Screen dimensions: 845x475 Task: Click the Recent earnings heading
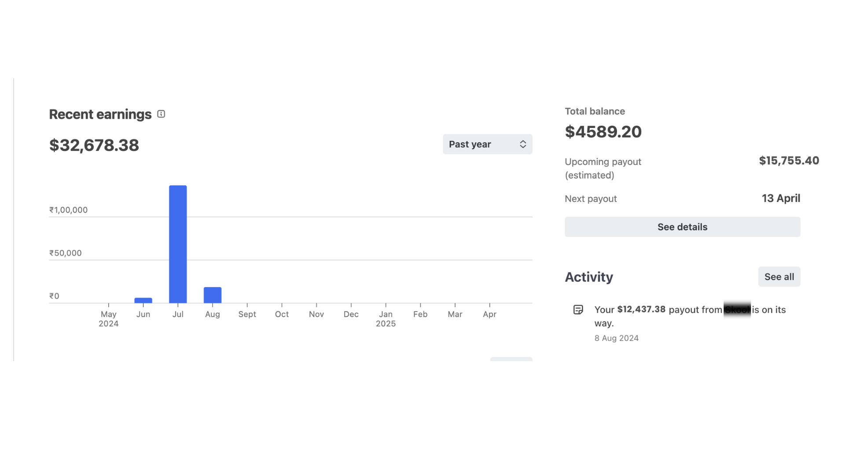point(100,114)
